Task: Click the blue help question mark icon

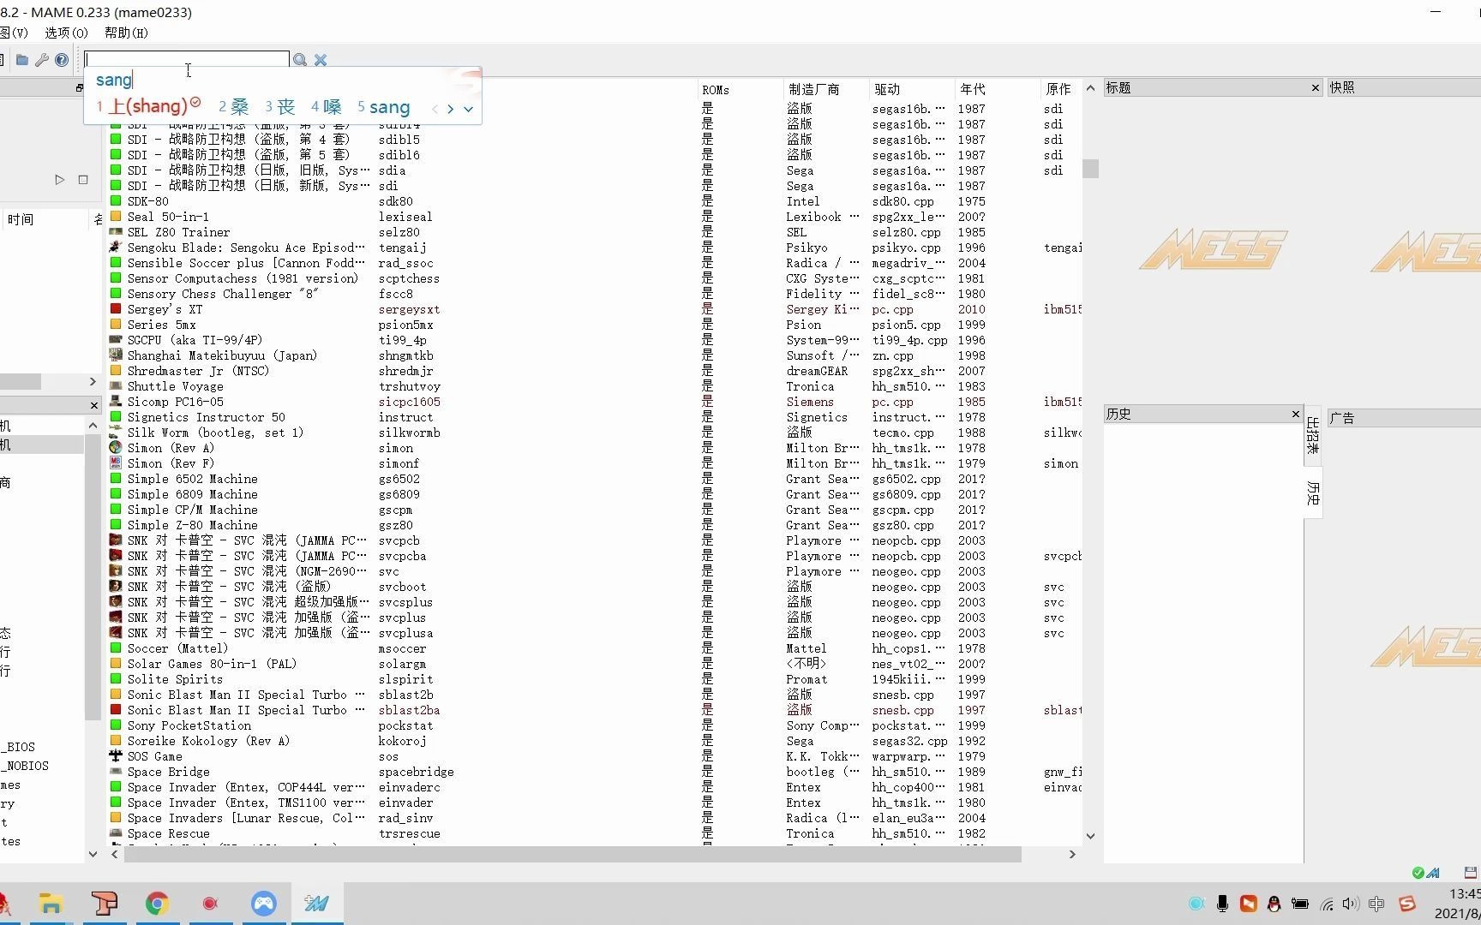Action: pyautogui.click(x=62, y=60)
